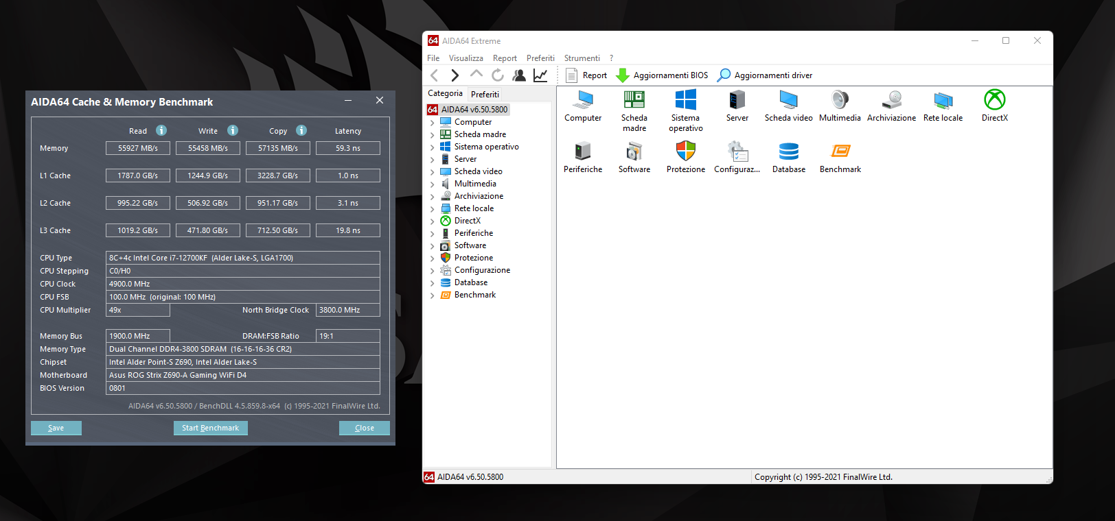The image size is (1115, 521).
Task: Click the Write info icon in benchmark
Action: coord(233,130)
